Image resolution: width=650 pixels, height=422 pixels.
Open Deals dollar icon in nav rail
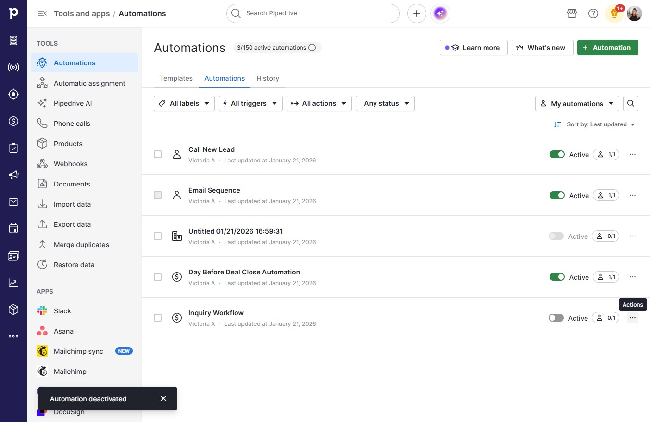[13, 121]
